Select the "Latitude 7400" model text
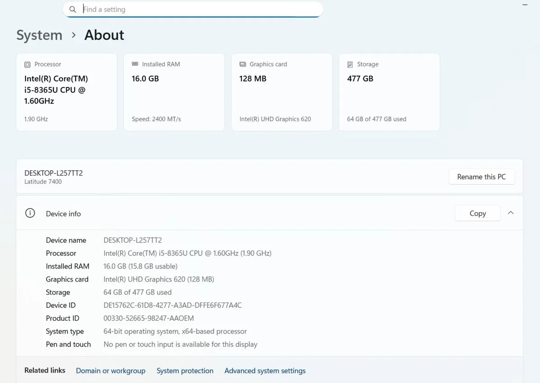The width and height of the screenshot is (540, 383). pos(43,182)
